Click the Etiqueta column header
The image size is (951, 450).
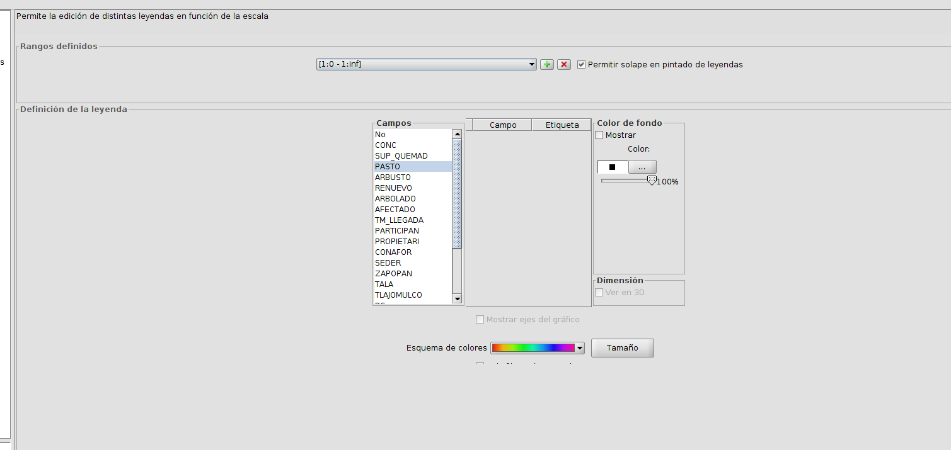(x=562, y=125)
